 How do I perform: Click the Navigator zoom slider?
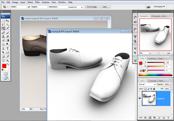[159, 53]
